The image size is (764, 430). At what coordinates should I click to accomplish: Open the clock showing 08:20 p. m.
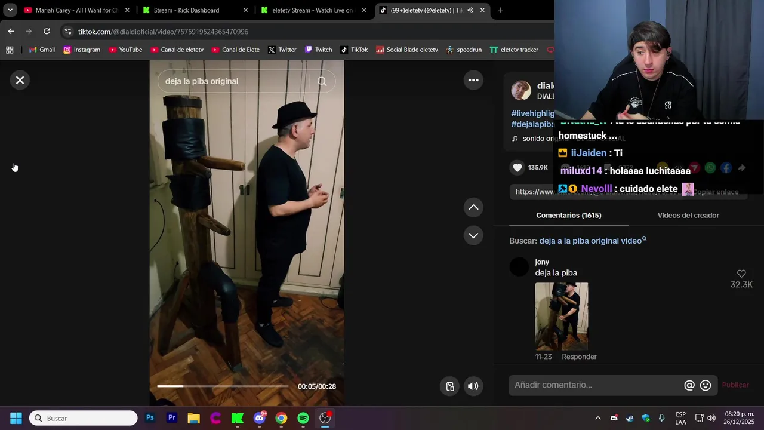(739, 418)
